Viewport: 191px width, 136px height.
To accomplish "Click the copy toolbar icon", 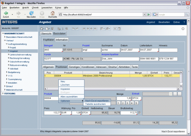I will pyautogui.click(x=59, y=29).
